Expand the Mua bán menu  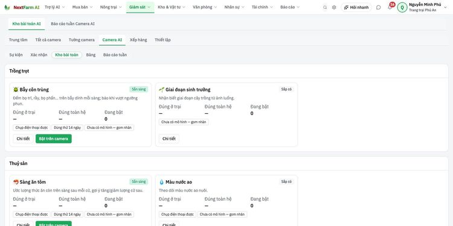82,7
